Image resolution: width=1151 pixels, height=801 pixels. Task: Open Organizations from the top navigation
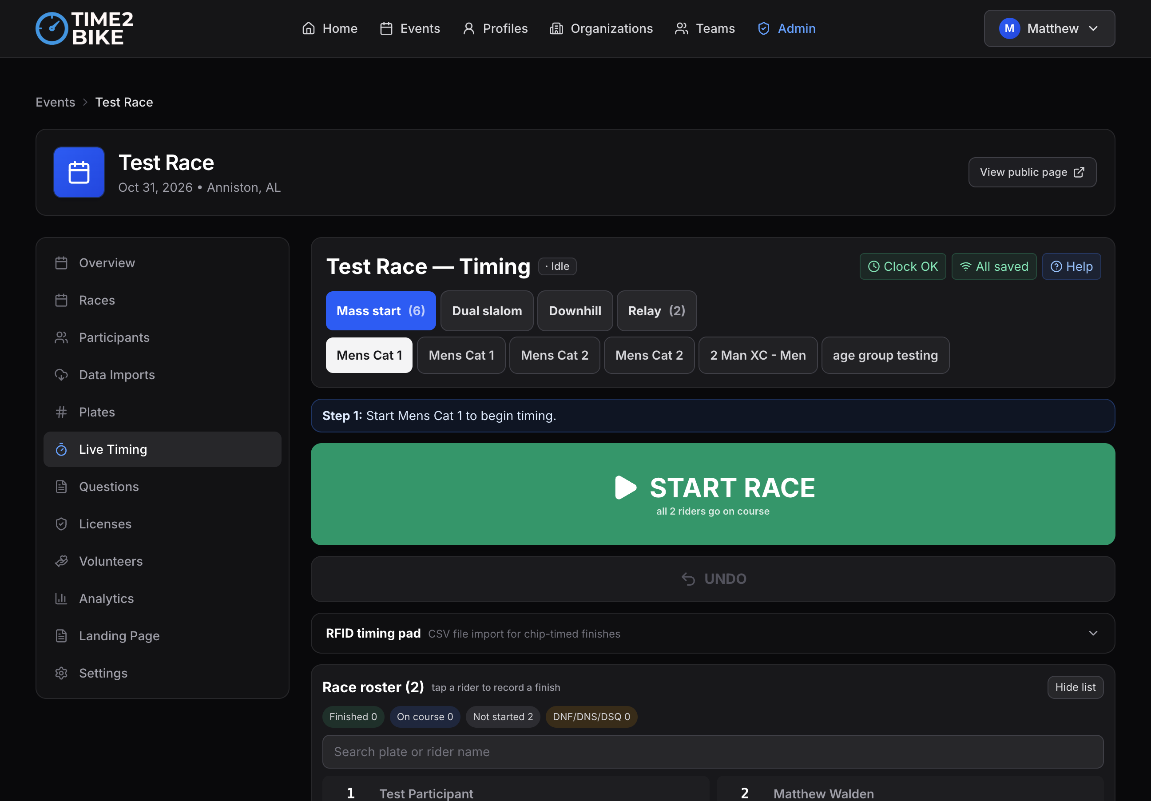[601, 28]
